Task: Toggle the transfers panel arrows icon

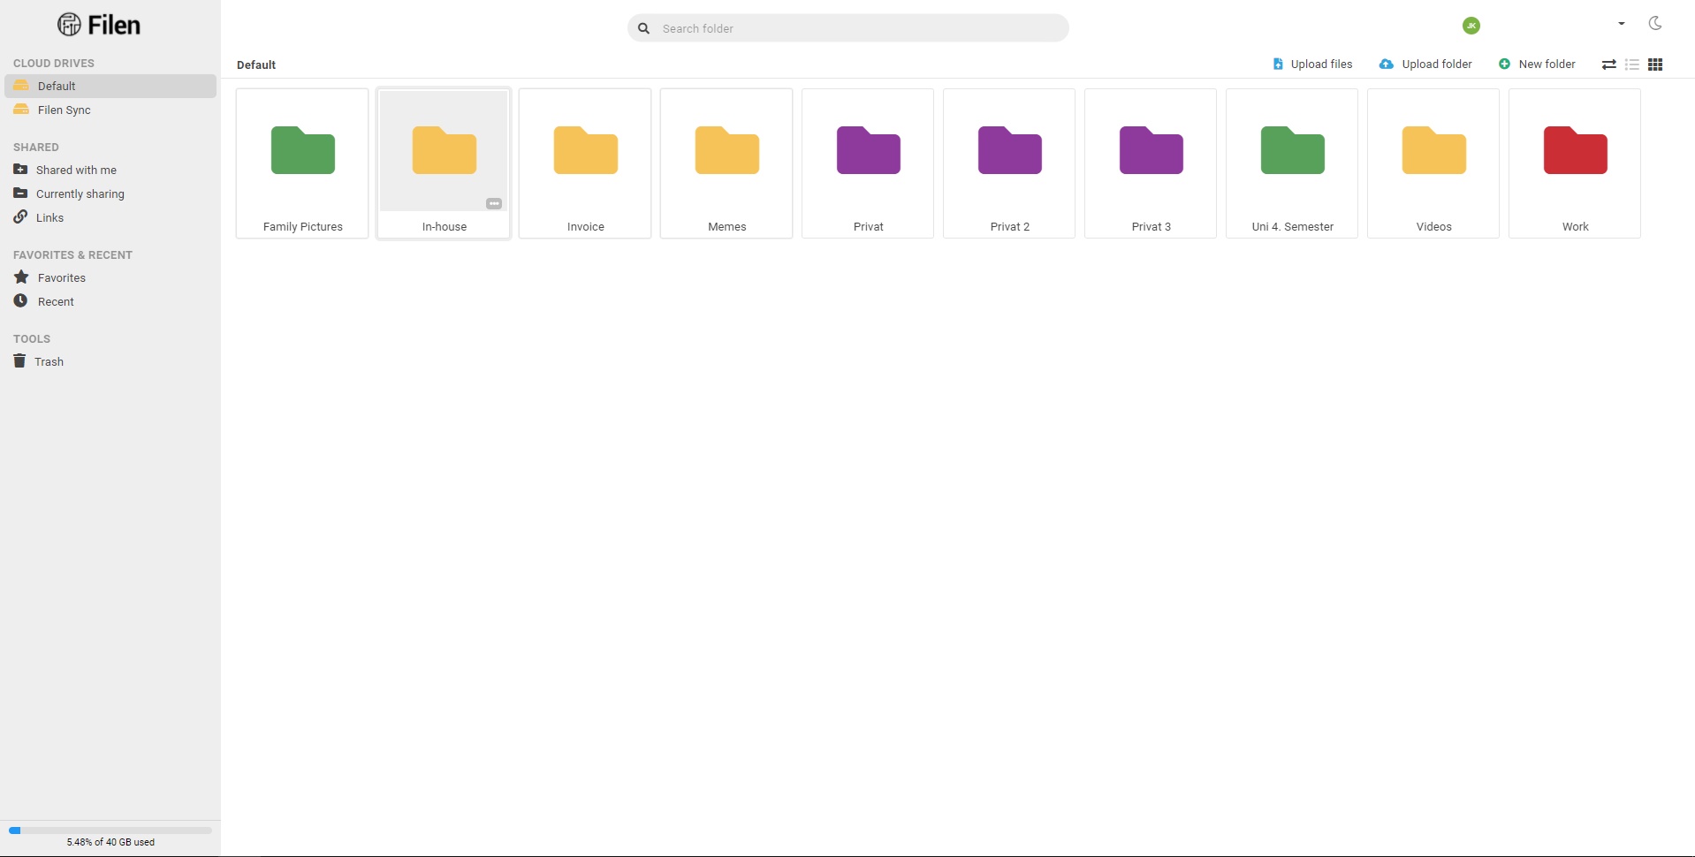Action: (x=1608, y=64)
